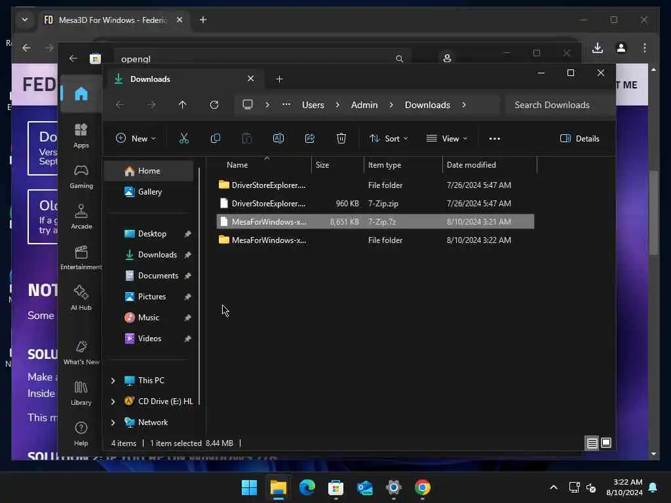The image size is (671, 503).
Task: Click the Rename icon in Explorer toolbar
Action: point(278,138)
